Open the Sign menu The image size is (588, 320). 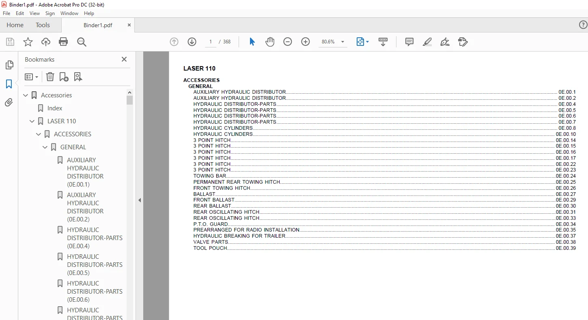point(50,13)
